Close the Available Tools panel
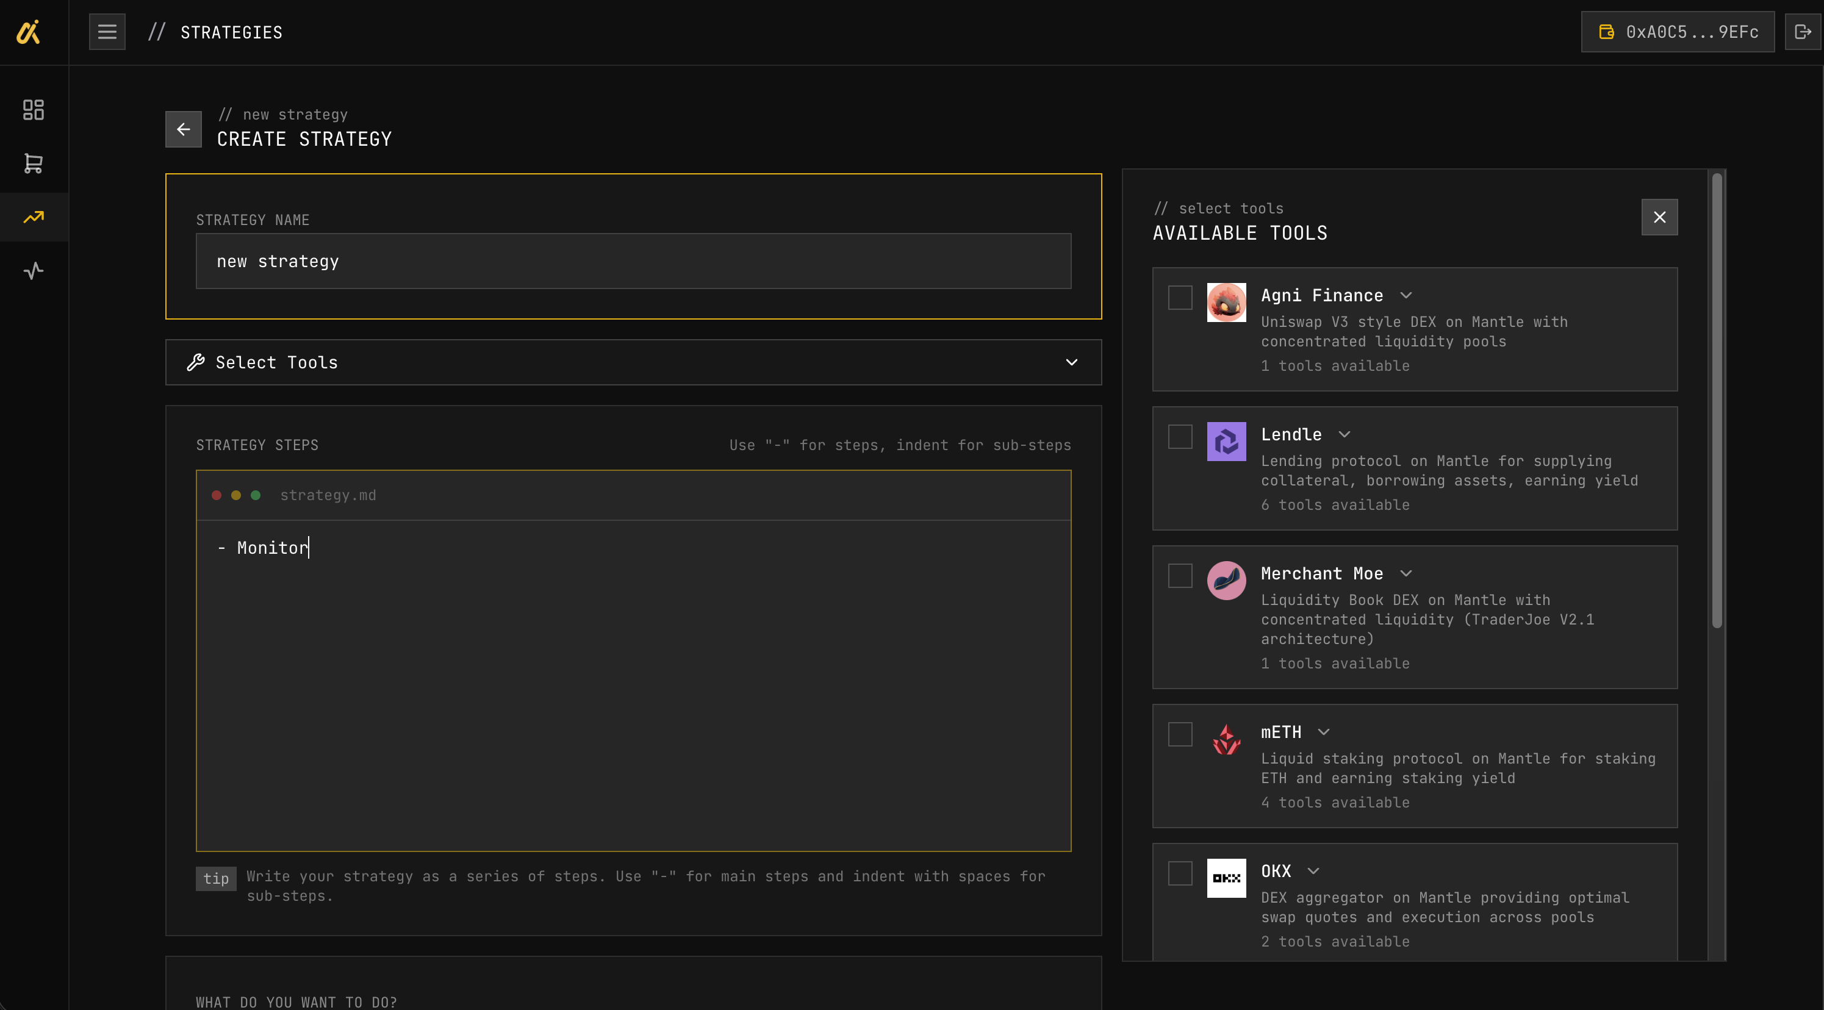Viewport: 1824px width, 1010px height. tap(1659, 217)
